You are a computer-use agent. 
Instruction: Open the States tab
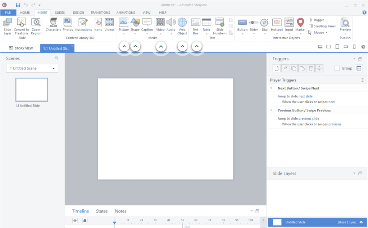102,211
